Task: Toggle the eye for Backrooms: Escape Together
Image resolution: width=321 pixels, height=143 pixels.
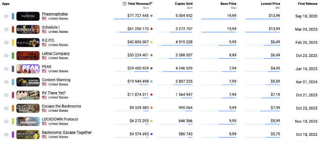Action: point(6,134)
